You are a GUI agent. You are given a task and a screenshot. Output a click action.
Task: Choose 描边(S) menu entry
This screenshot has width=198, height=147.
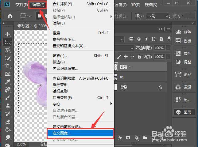[x=80, y=62]
